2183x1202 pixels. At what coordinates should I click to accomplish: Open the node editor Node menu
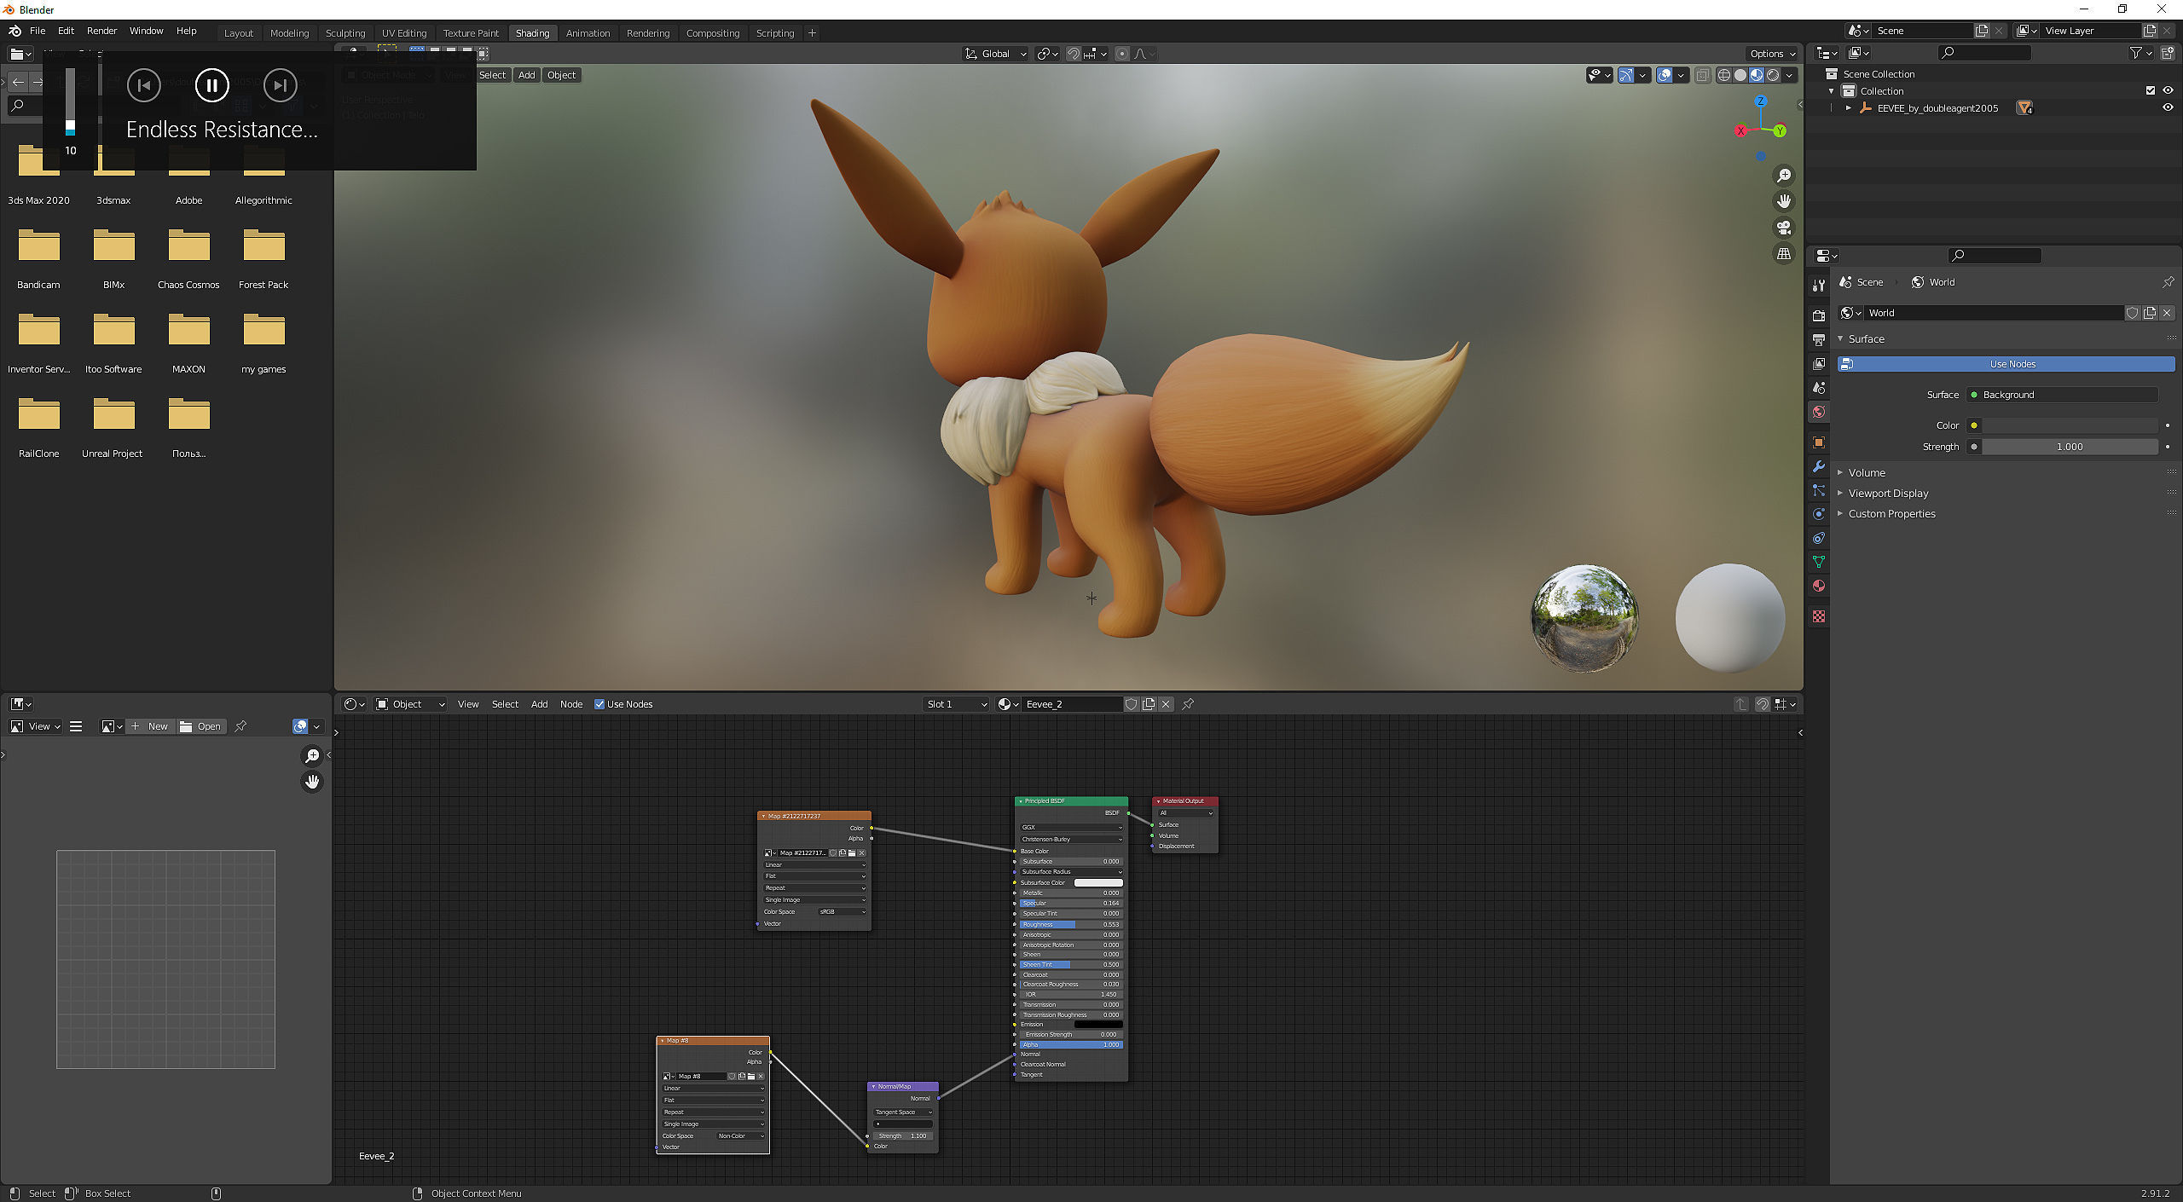coord(571,704)
